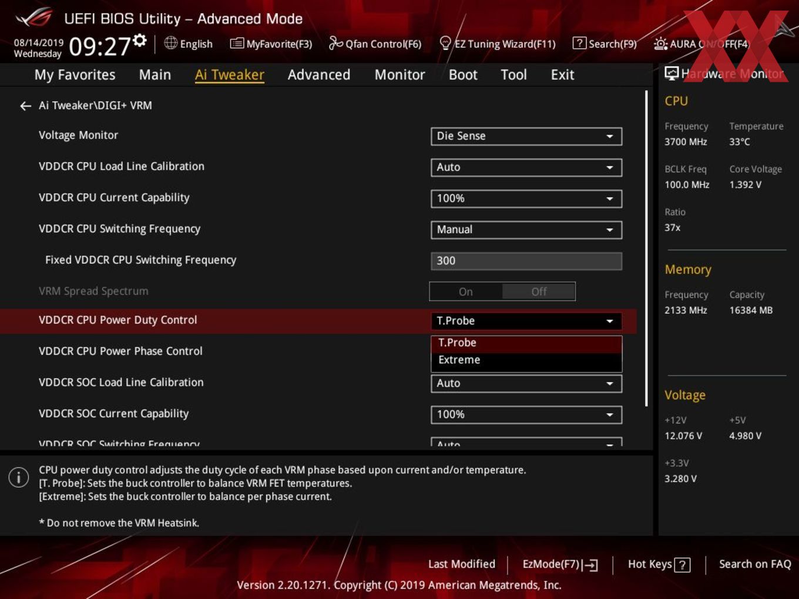Viewport: 799px width, 599px height.
Task: Open VDDCR SOC Current Capability dropdown
Action: (x=526, y=415)
